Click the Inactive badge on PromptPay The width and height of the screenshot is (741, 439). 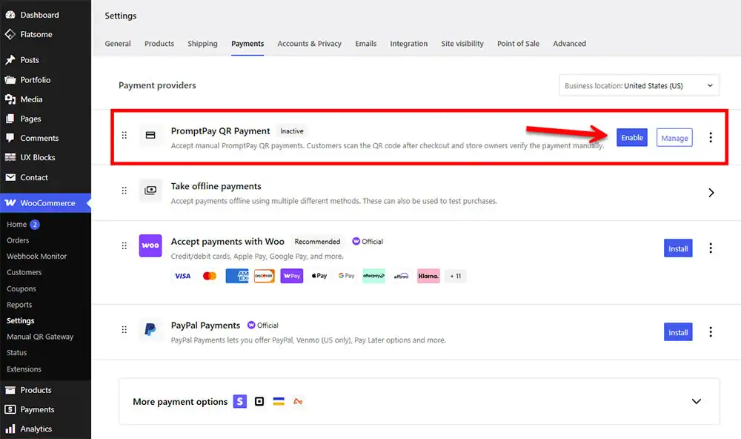coord(291,131)
